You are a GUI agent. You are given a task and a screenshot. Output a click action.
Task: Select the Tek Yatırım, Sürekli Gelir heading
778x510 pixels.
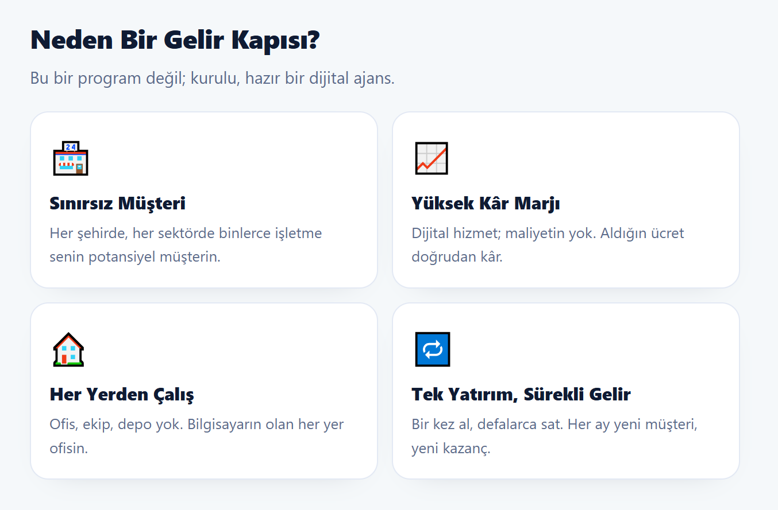click(521, 395)
